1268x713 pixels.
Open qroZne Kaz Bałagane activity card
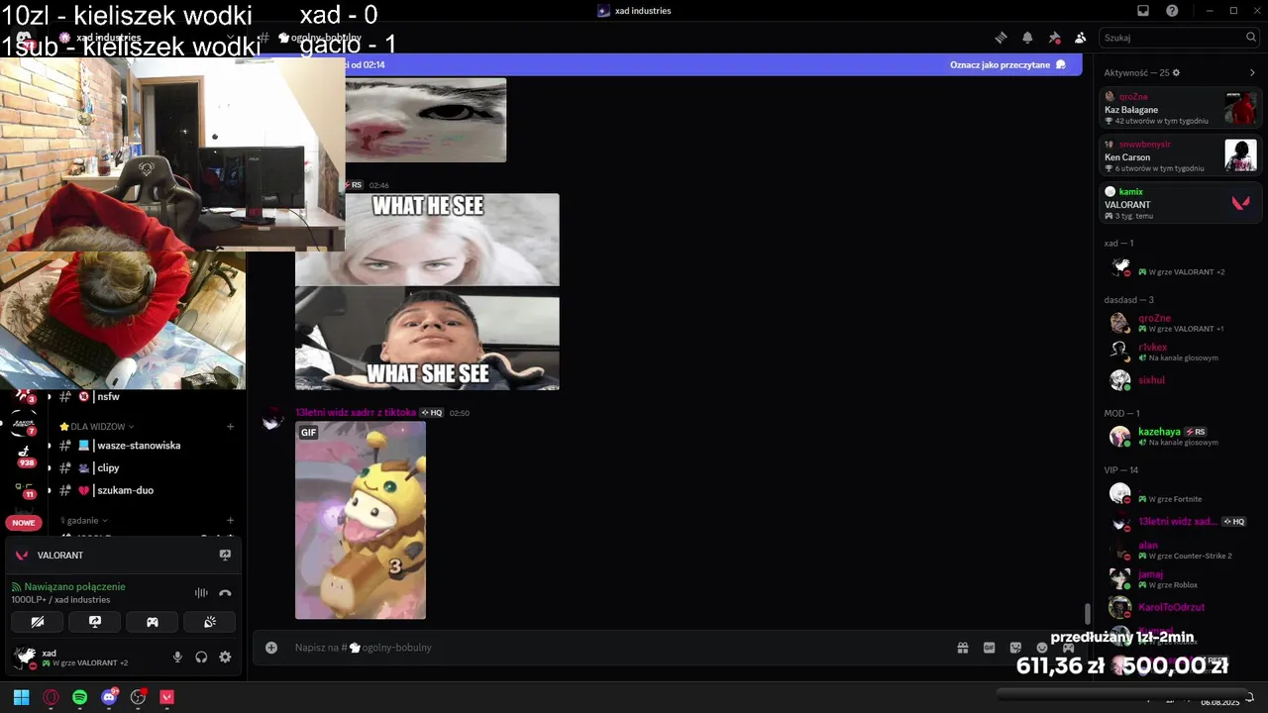tap(1181, 108)
